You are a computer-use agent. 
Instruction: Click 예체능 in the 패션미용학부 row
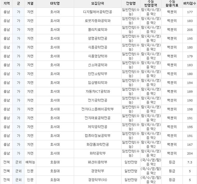(30, 162)
